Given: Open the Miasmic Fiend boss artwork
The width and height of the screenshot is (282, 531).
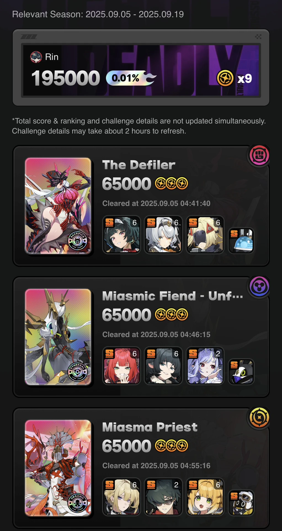Looking at the screenshot, I should pyautogui.click(x=58, y=337).
